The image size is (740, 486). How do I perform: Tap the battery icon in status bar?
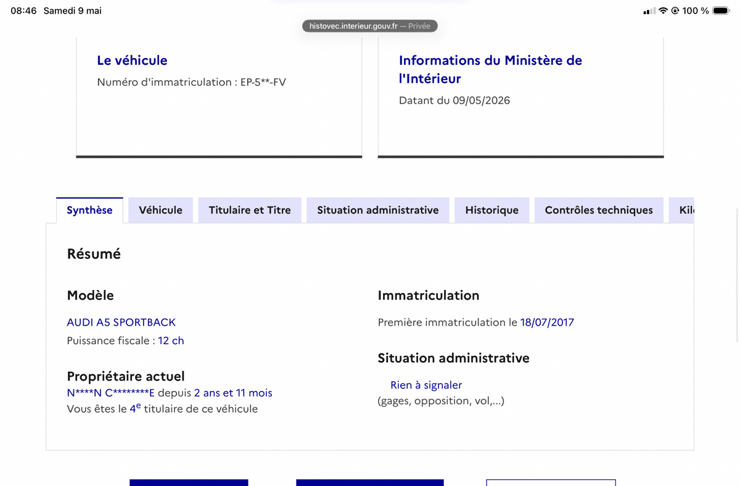point(721,10)
